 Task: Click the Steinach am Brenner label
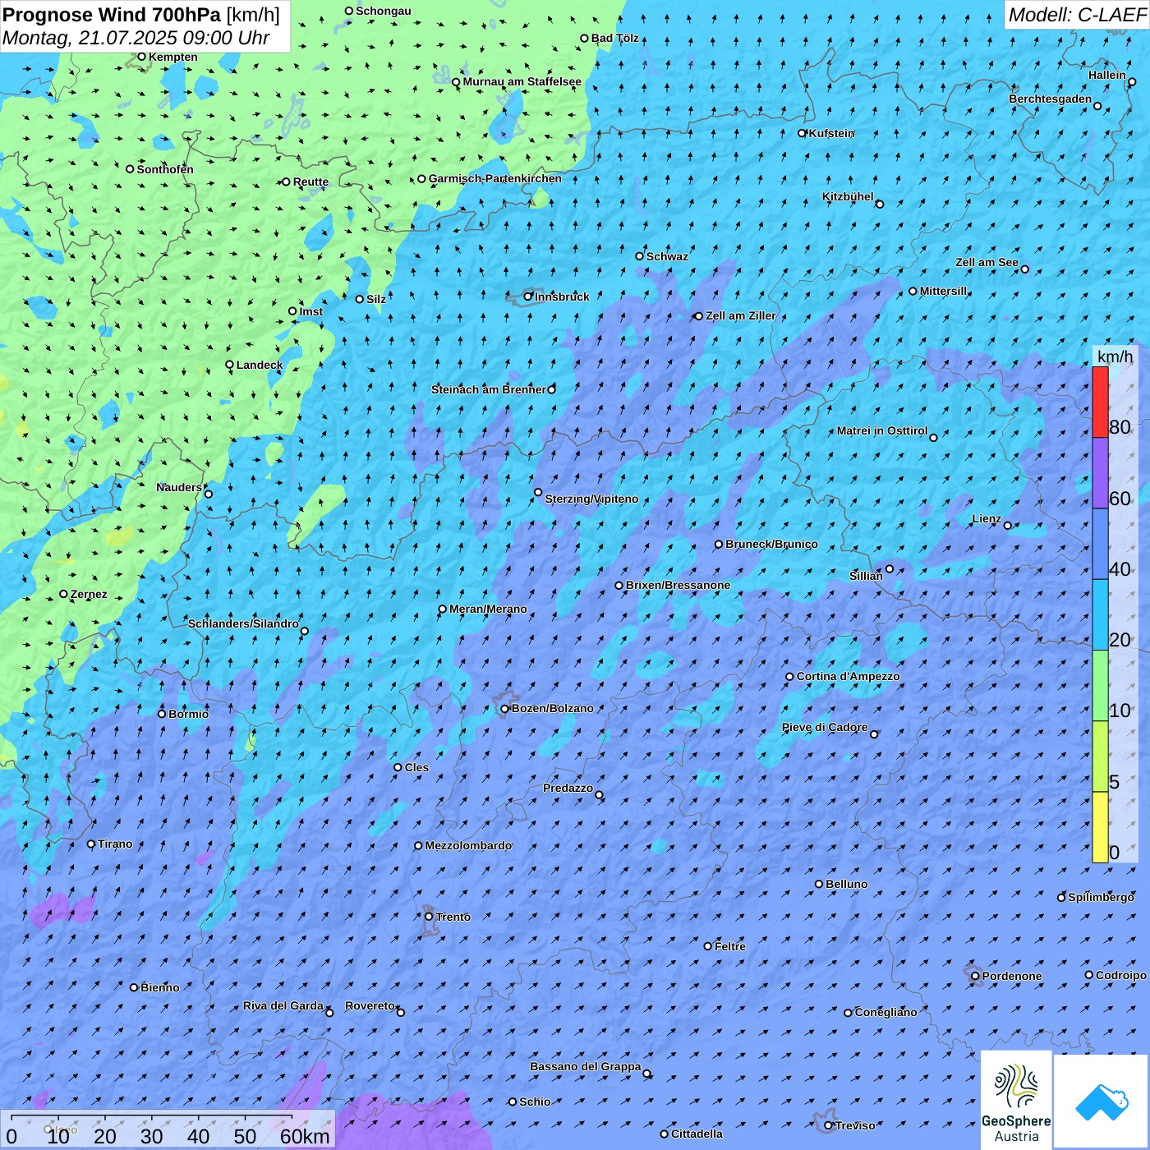point(489,389)
